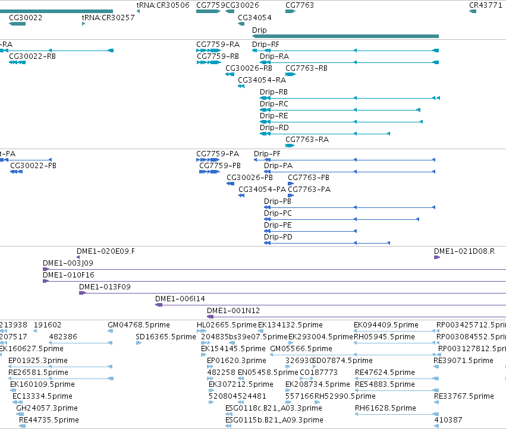This screenshot has height=429, width=506.
Task: Click the Drip-RE transcript label
Action: pos(274,116)
